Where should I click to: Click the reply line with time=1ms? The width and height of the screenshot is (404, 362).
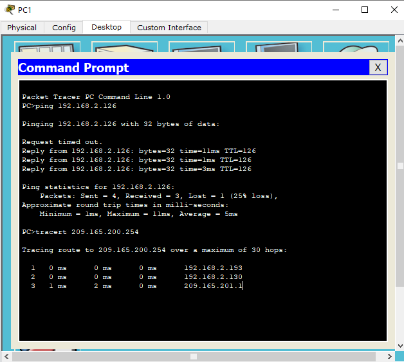point(136,160)
